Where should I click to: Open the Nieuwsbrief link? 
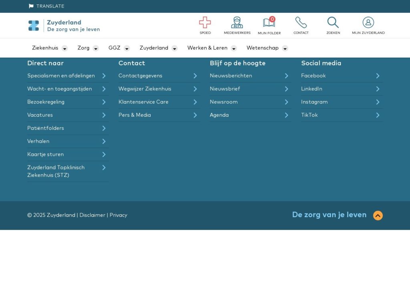225,89
